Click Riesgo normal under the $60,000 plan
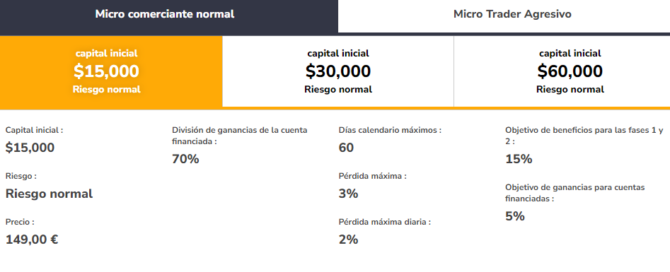 570,90
